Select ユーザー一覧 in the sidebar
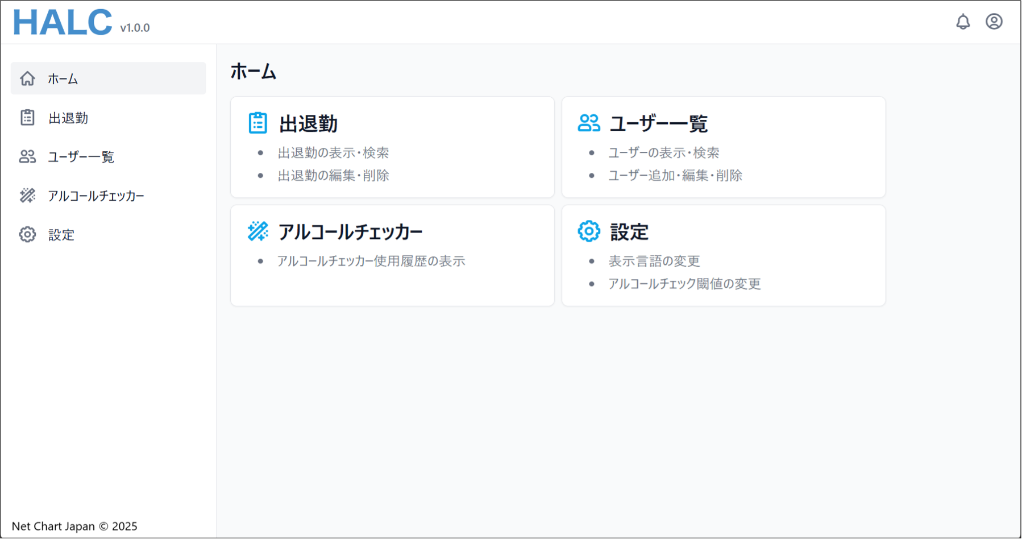This screenshot has width=1022, height=539. tap(81, 156)
